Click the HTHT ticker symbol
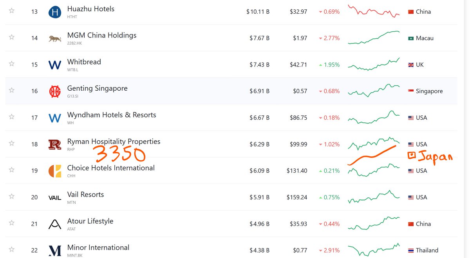The height and width of the screenshot is (258, 470). click(72, 17)
